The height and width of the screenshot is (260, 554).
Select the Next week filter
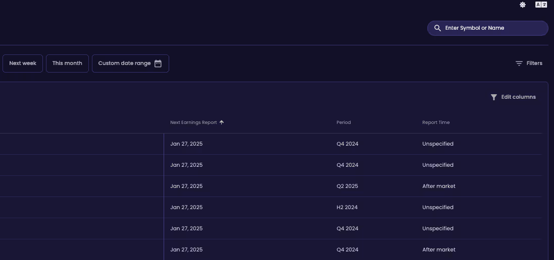[x=23, y=63]
